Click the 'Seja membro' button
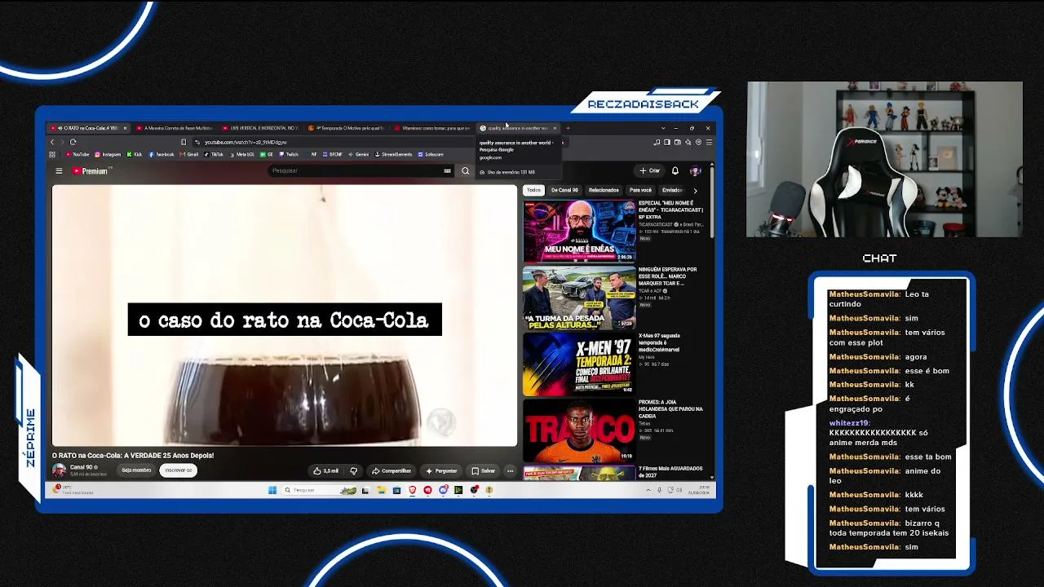Image resolution: width=1044 pixels, height=587 pixels. pyautogui.click(x=136, y=470)
